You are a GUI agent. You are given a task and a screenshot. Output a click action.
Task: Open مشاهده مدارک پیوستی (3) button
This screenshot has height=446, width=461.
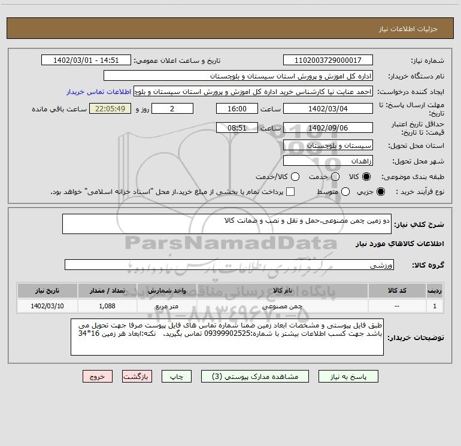coord(255,377)
